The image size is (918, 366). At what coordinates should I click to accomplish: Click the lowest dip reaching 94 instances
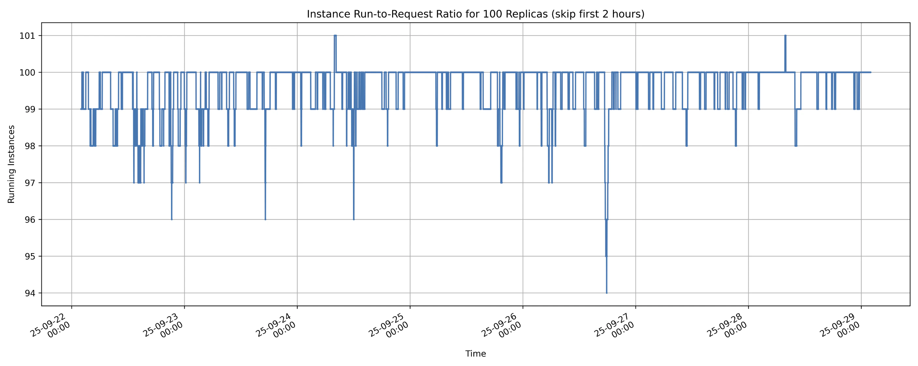pyautogui.click(x=606, y=292)
